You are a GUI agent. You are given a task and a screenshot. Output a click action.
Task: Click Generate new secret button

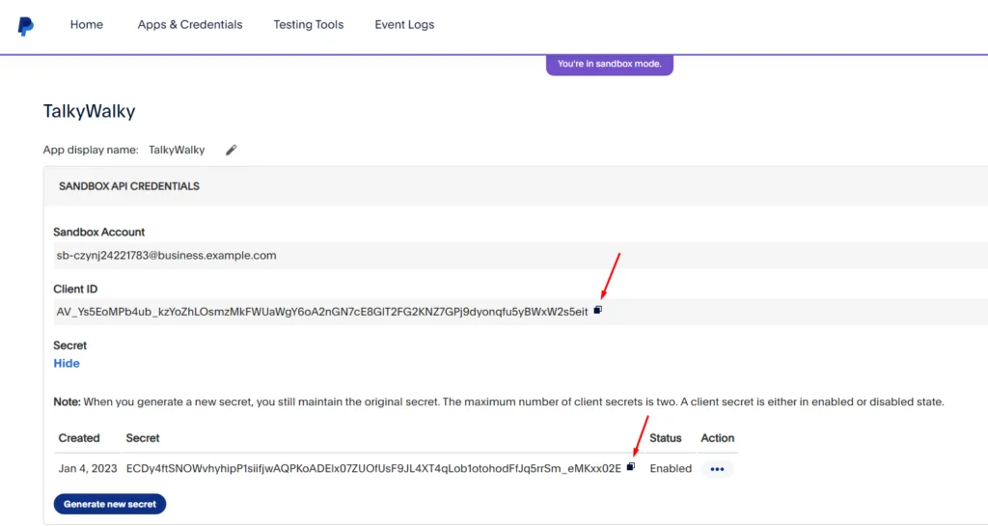point(110,504)
